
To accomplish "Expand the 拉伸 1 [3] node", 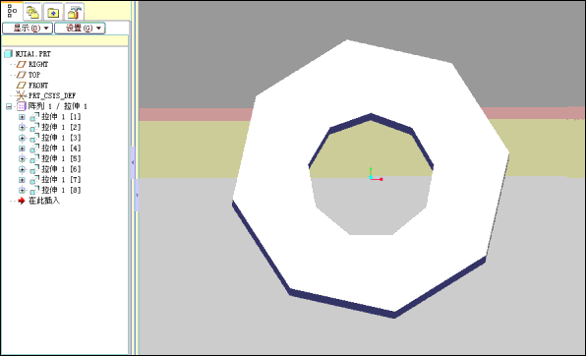I will coord(22,138).
